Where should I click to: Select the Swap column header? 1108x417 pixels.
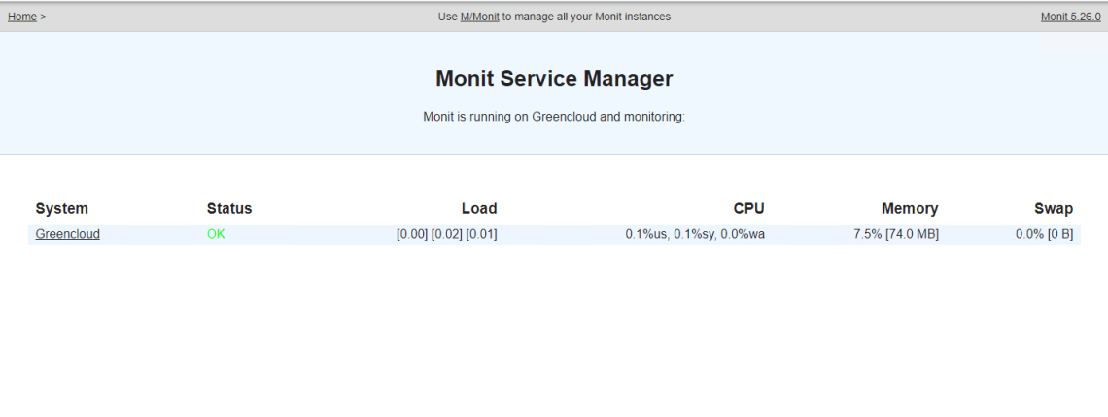1054,208
